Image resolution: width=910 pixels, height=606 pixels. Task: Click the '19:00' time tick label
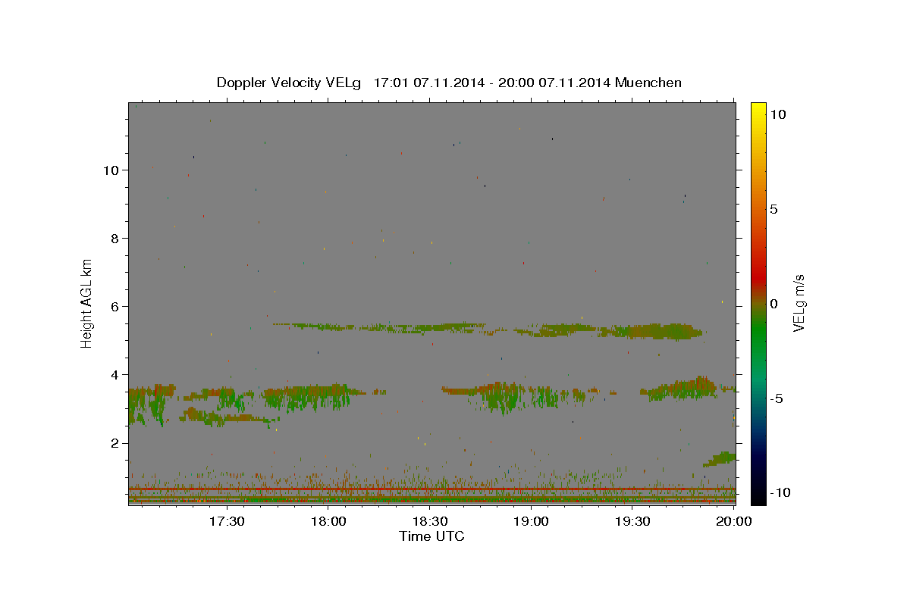[x=532, y=521]
